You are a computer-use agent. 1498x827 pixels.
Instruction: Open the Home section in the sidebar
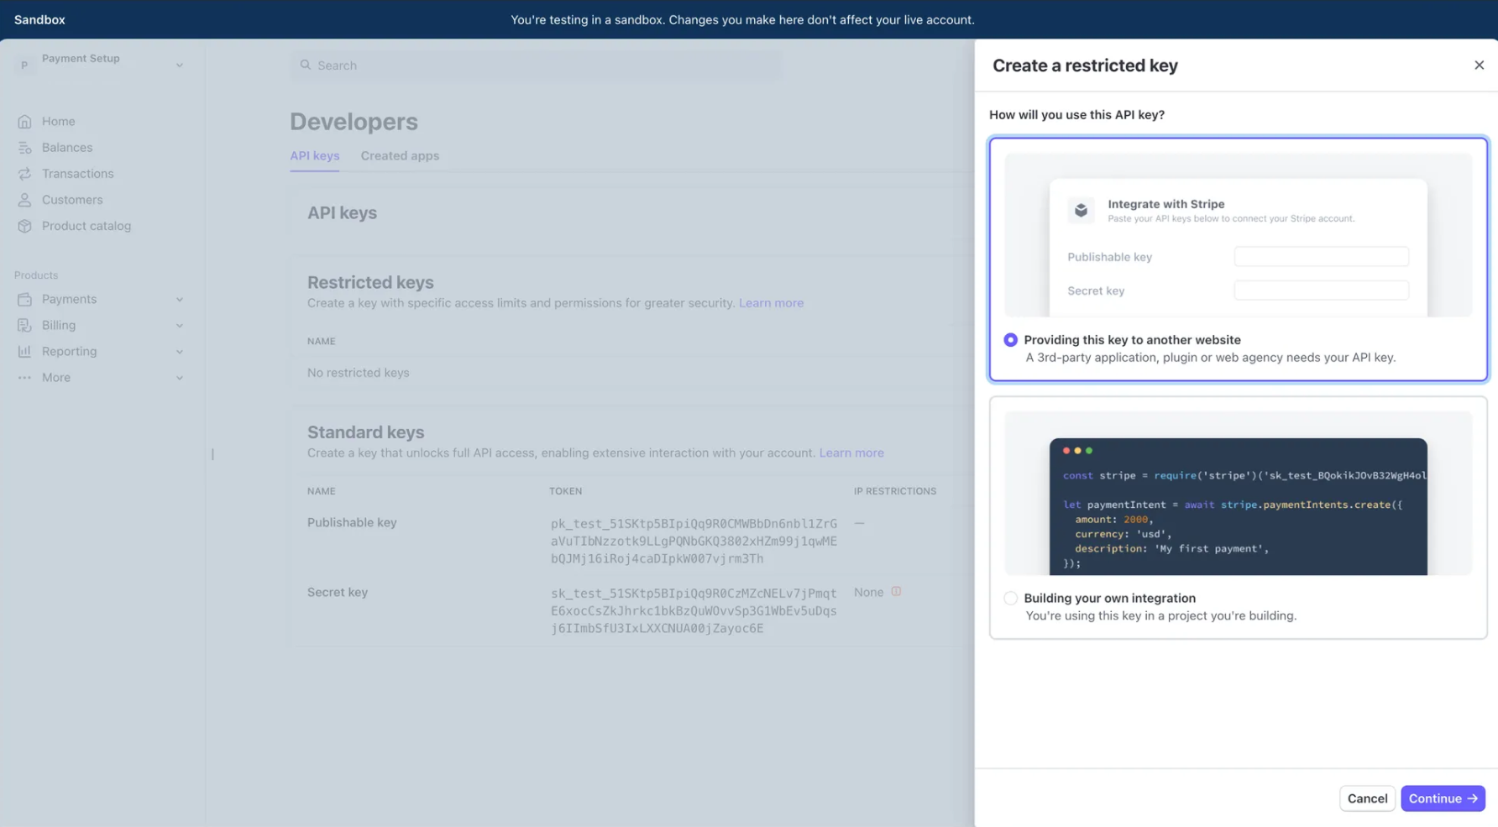tap(26, 121)
